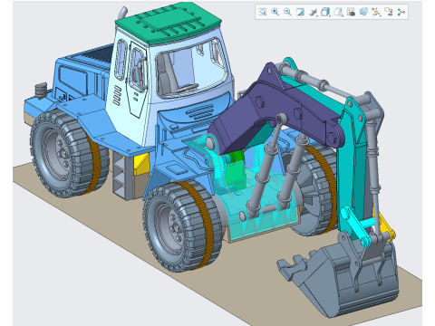Open the Datum Display Filters dropdown
435x326 pixels.
pyautogui.click(x=376, y=12)
